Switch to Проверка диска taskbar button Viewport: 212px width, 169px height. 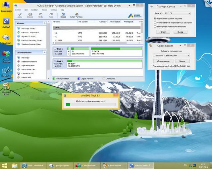[60, 165]
